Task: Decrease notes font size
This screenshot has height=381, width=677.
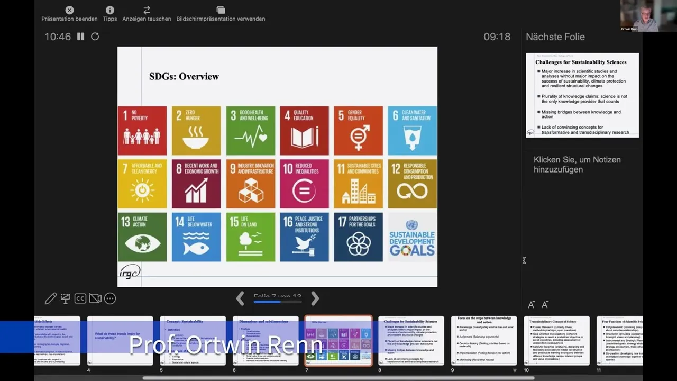Action: click(x=545, y=304)
